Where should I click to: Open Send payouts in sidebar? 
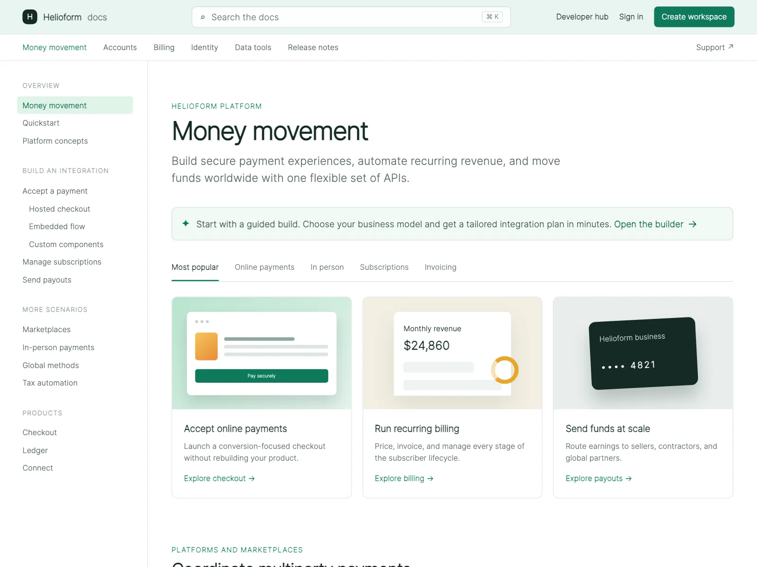point(47,280)
